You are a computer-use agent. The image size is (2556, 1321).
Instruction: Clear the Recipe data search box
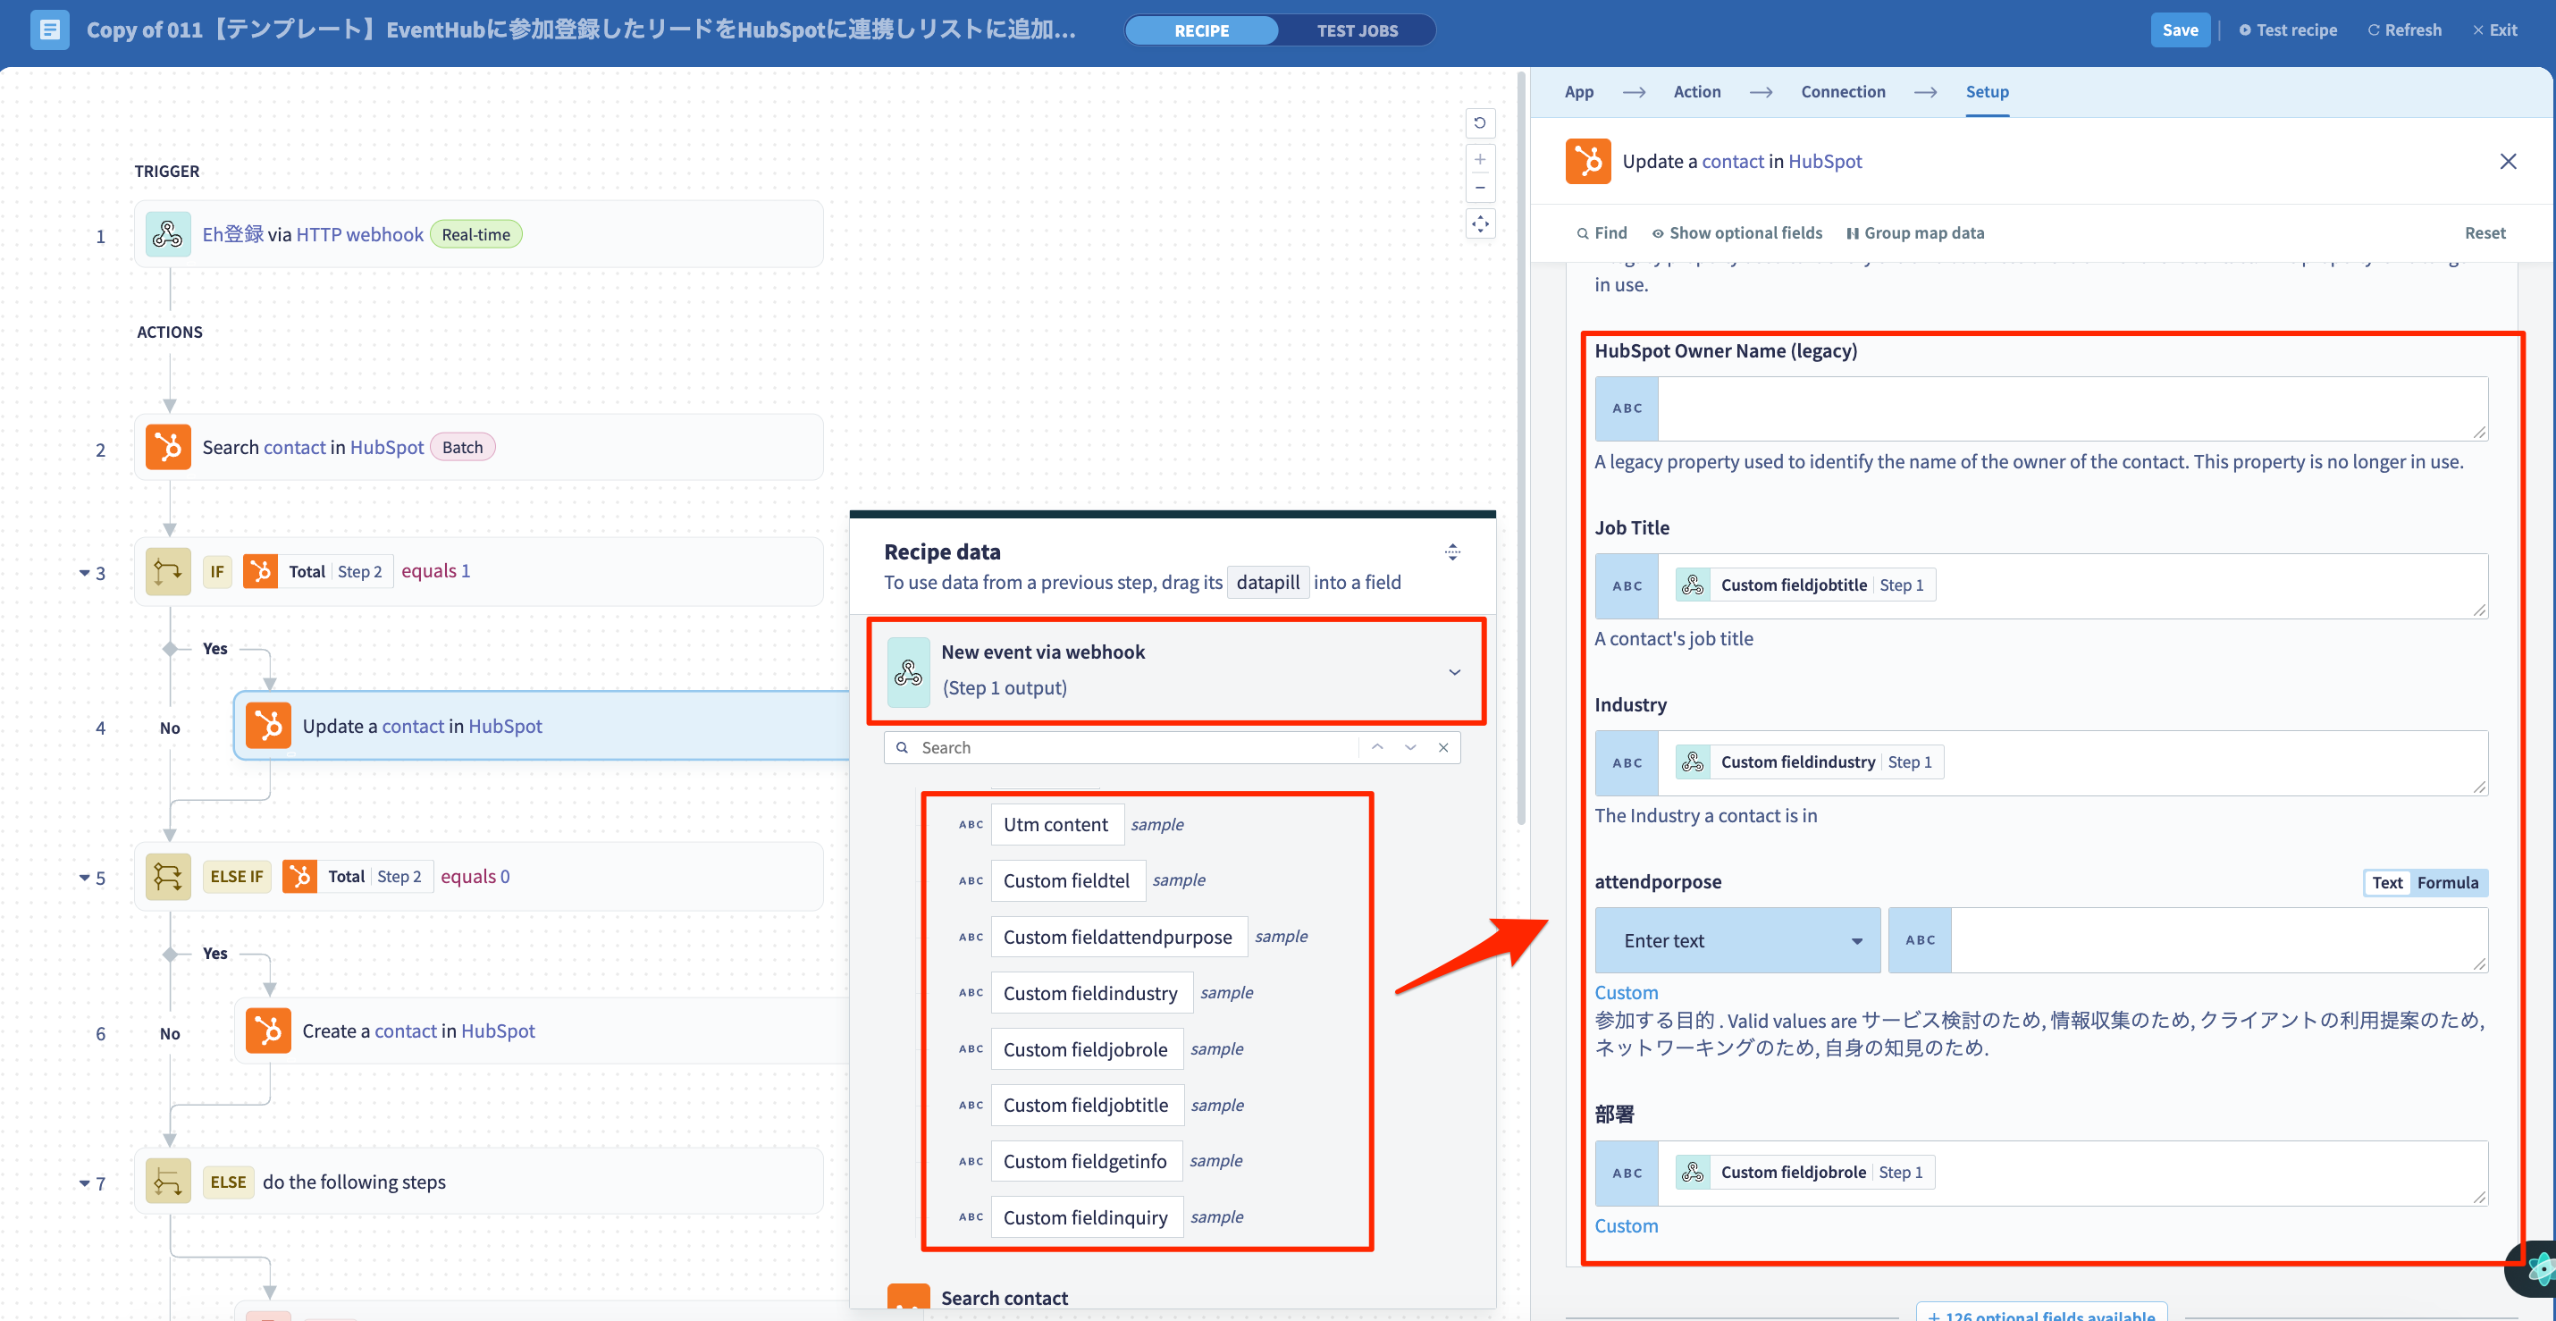click(1442, 747)
